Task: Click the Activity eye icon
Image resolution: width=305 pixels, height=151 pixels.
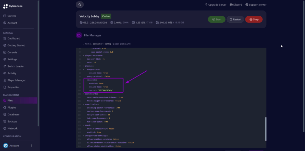Action: (5, 73)
